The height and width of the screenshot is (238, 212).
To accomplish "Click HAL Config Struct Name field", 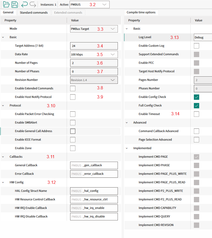I will pos(94,191).
